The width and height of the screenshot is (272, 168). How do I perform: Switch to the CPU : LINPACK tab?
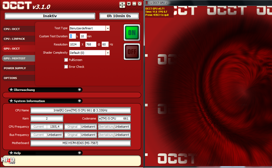pyautogui.click(x=19, y=39)
